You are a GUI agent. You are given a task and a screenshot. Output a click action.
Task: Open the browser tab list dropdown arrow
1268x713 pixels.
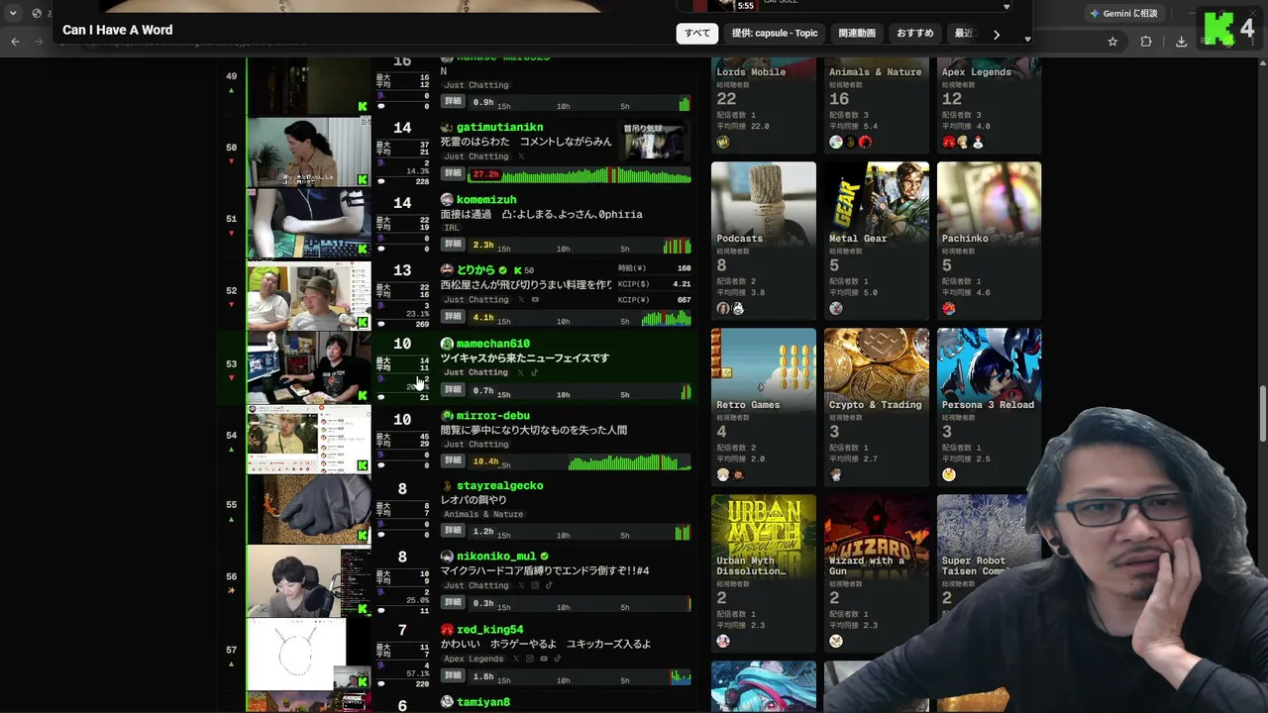(13, 13)
